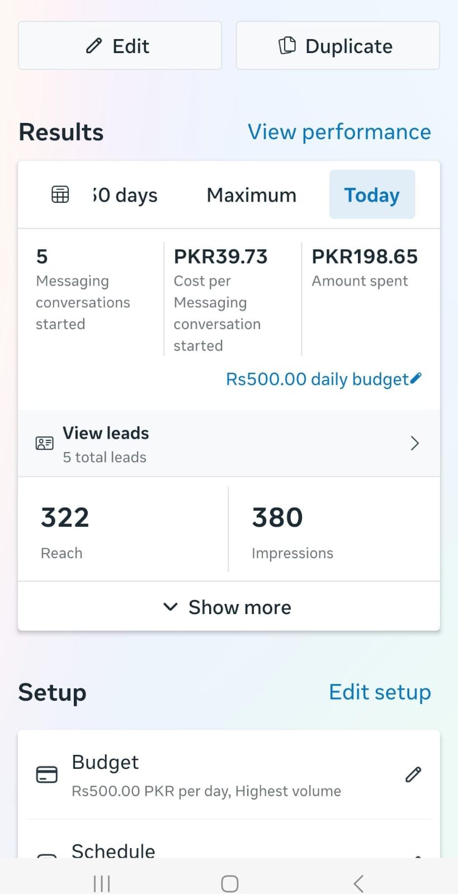
Task: Expand the Show more section
Action: pyautogui.click(x=229, y=607)
